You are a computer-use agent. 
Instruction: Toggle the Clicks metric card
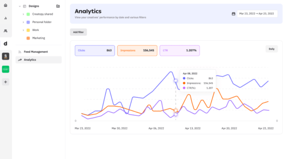pyautogui.click(x=95, y=51)
